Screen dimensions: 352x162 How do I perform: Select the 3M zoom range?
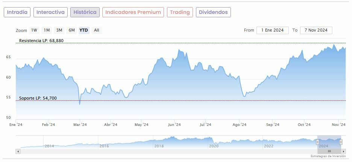59,30
